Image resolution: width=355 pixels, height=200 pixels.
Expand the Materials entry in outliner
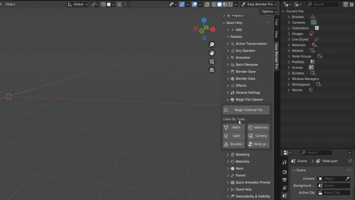(289, 45)
